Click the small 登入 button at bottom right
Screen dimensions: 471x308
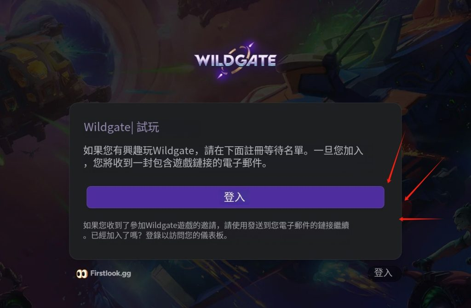[384, 273]
